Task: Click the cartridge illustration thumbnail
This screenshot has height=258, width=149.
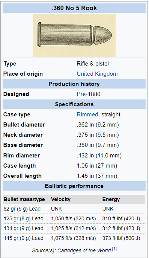Action: pos(74,35)
